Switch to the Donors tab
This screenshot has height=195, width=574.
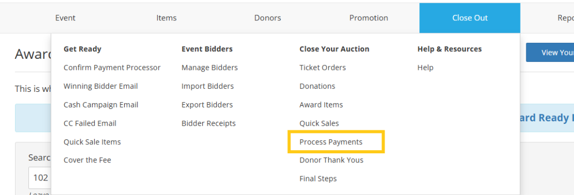coord(267,18)
